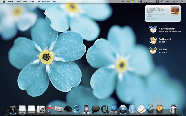The height and width of the screenshot is (116, 186).
Task: Open the Trash can in the dock
Action: (174, 109)
